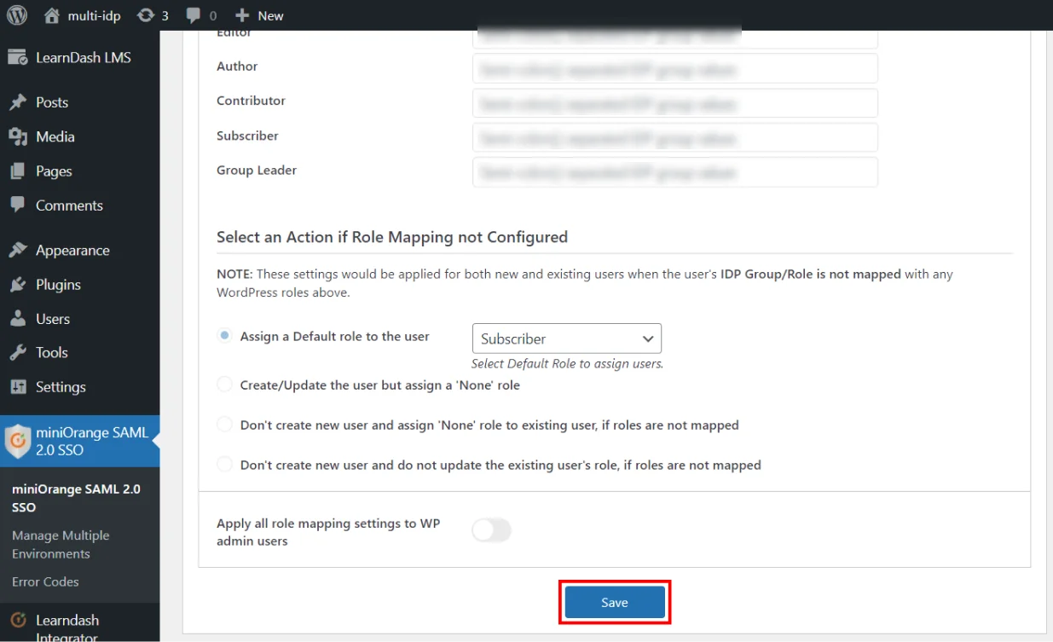Click the 'Contributor' label
The image size is (1053, 642).
251,100
